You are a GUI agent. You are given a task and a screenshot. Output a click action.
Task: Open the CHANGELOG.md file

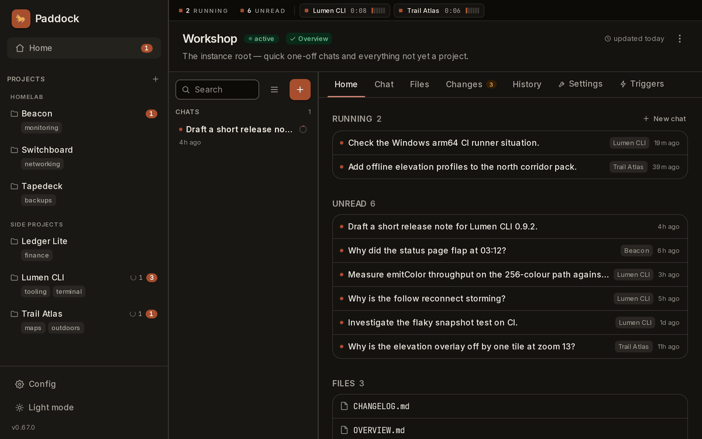510,406
